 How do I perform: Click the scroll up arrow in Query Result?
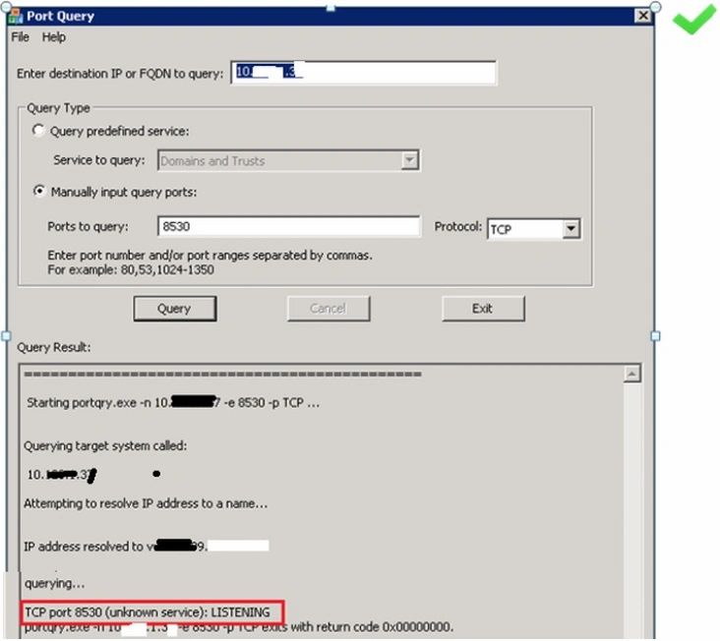632,374
